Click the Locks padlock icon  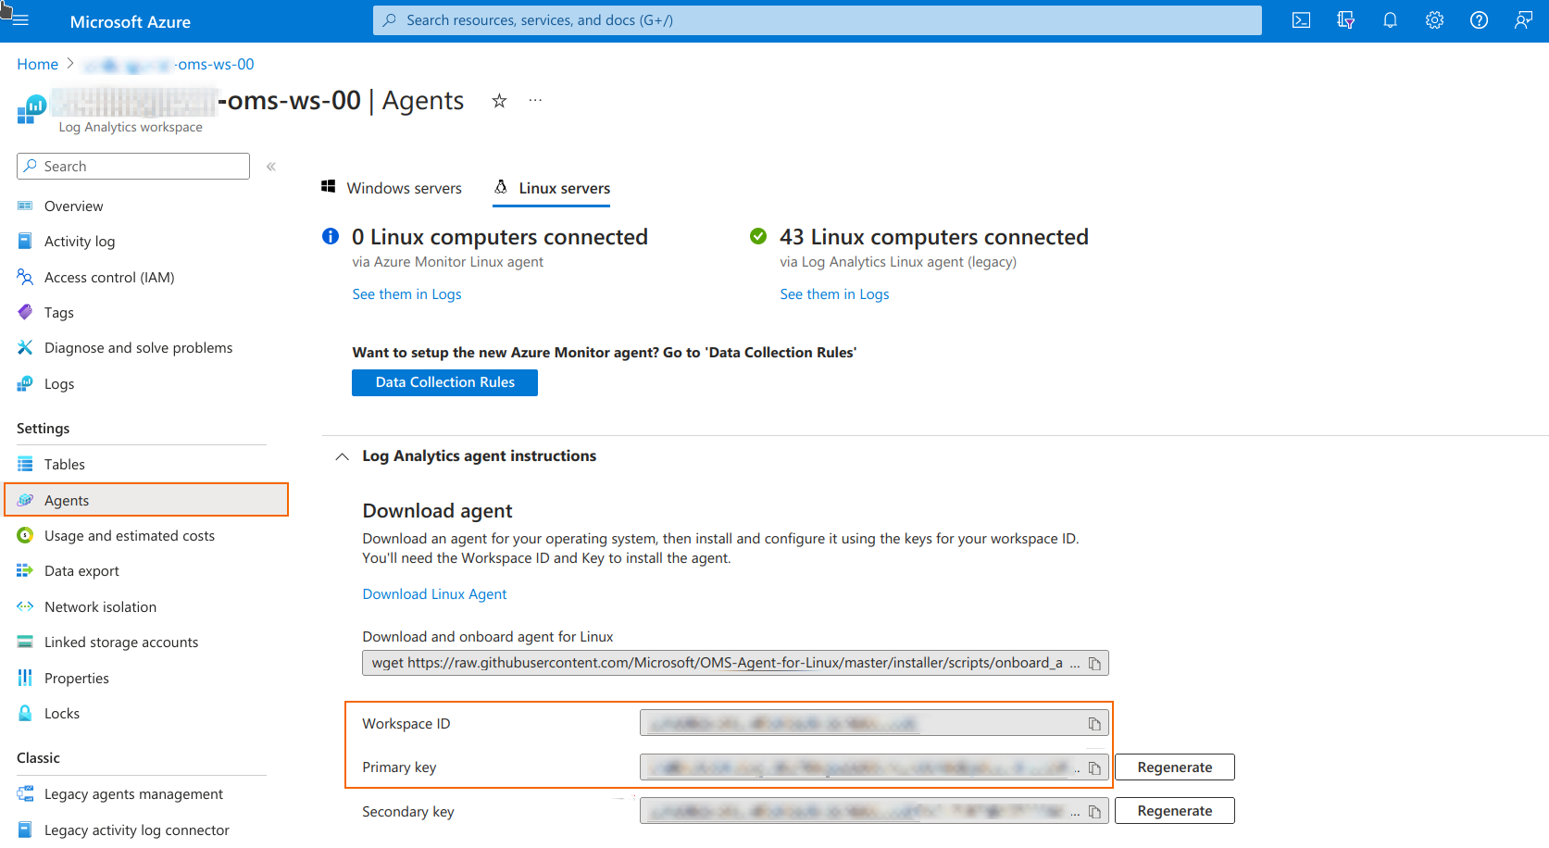tap(25, 714)
